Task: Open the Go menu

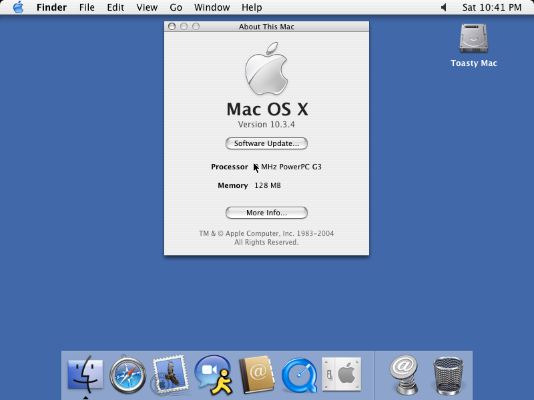Action: (176, 7)
